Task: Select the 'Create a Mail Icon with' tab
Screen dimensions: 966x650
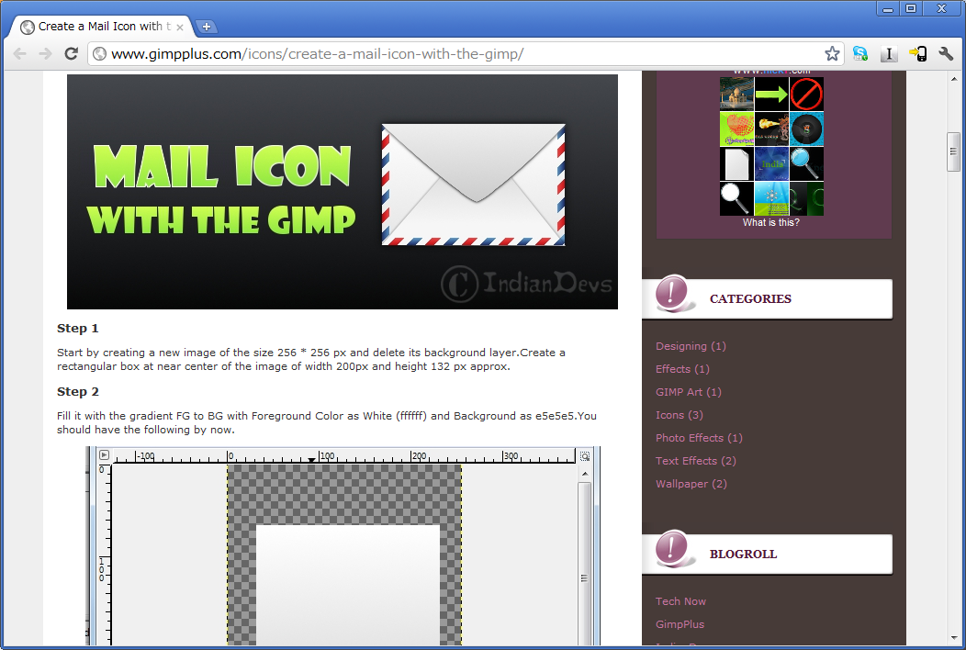Action: click(x=102, y=27)
